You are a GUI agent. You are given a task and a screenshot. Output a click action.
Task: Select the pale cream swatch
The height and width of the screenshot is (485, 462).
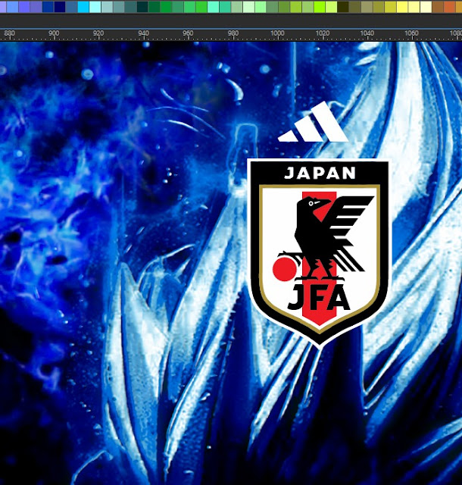point(426,7)
